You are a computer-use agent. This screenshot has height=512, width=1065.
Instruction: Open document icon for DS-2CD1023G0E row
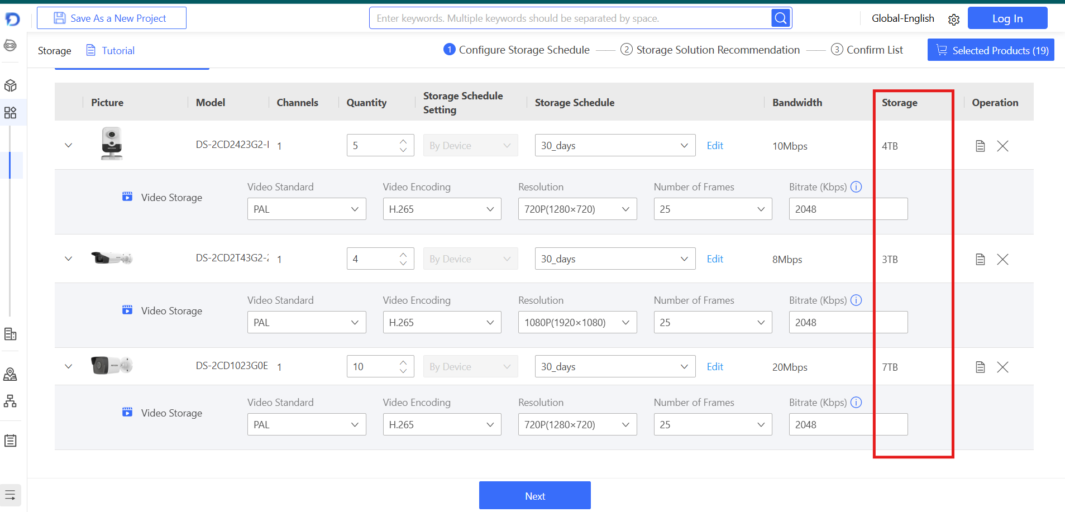[980, 367]
